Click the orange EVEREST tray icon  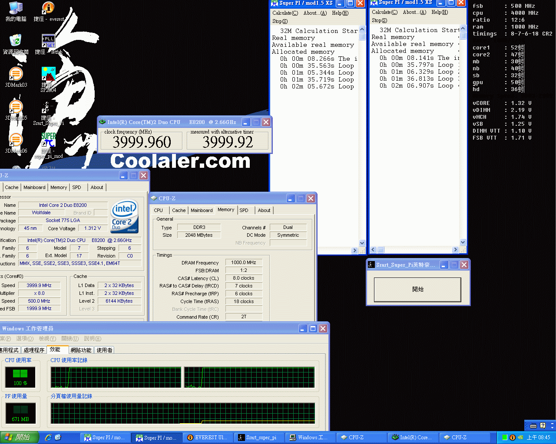pyautogui.click(x=513, y=437)
